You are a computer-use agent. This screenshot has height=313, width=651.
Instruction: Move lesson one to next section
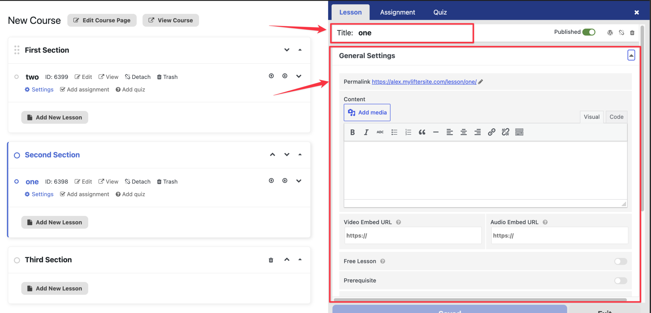pos(285,181)
